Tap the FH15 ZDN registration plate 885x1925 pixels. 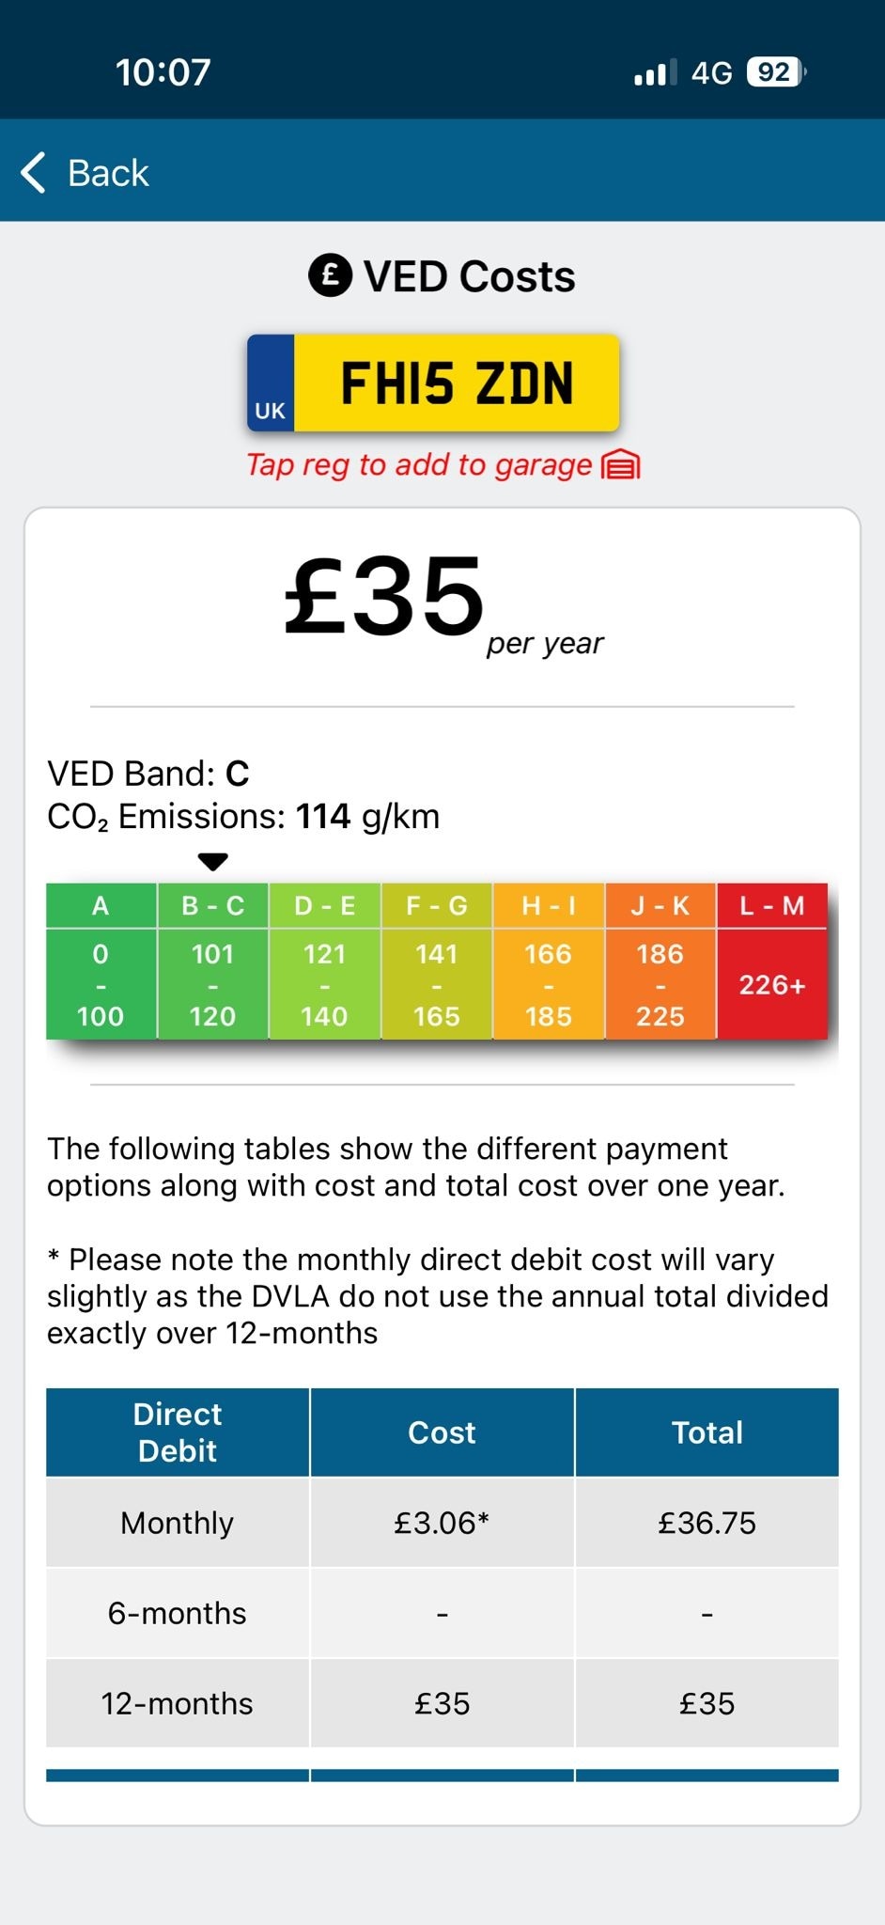point(456,383)
